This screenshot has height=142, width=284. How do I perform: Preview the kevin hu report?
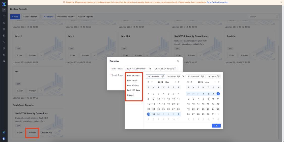point(244,55)
